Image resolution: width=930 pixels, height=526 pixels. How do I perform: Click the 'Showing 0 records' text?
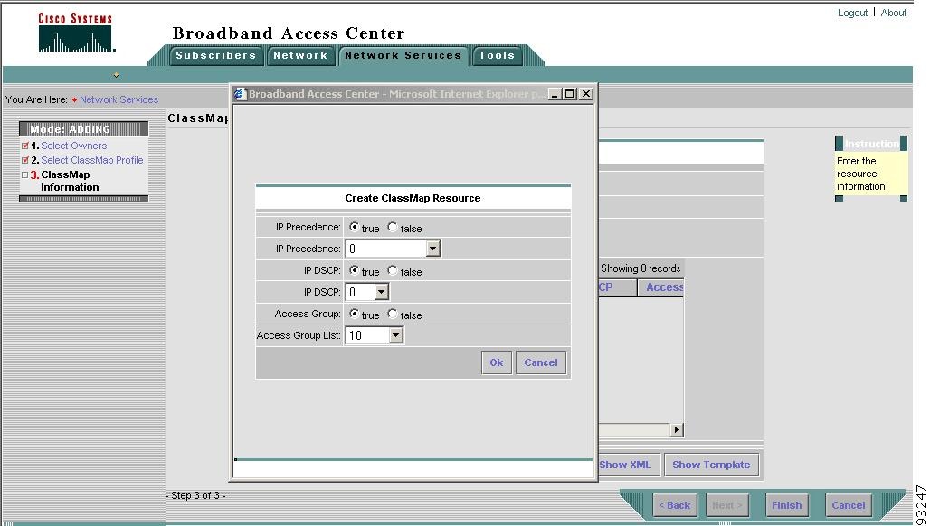tap(641, 268)
